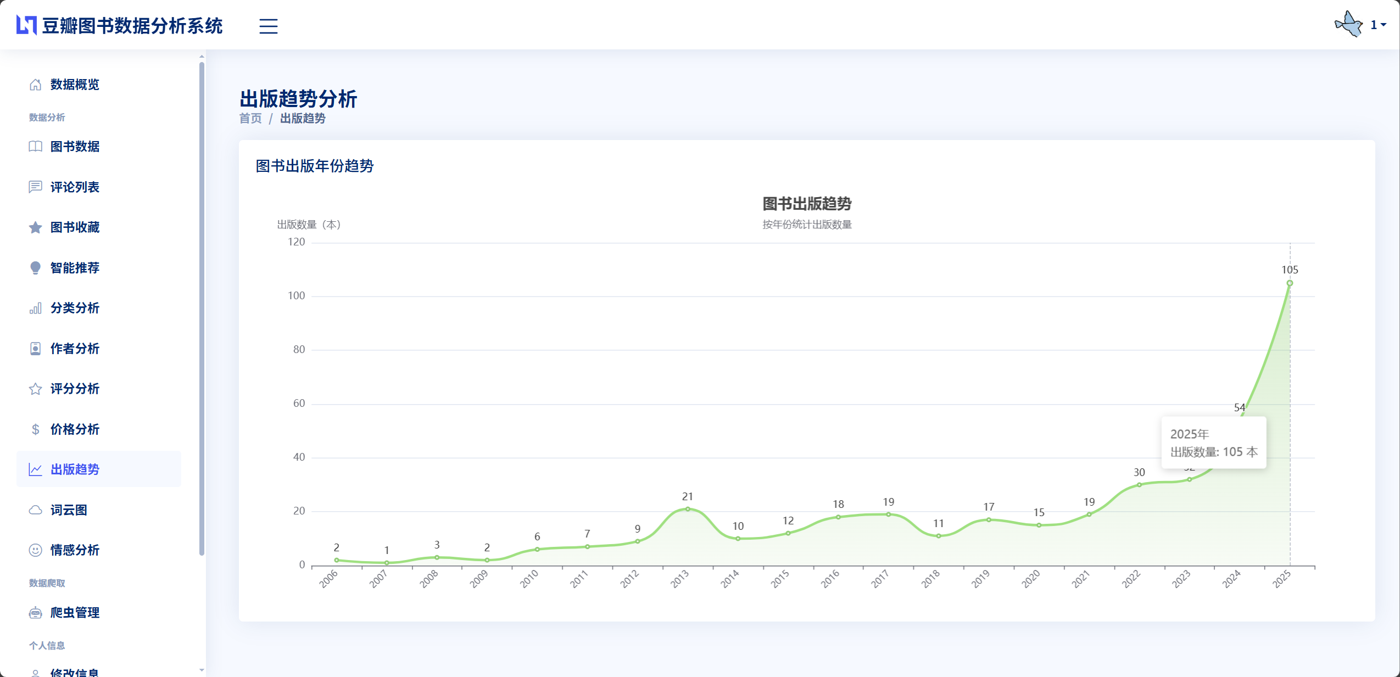This screenshot has width=1400, height=677.
Task: Open 作者分析 menu item
Action: coord(75,349)
